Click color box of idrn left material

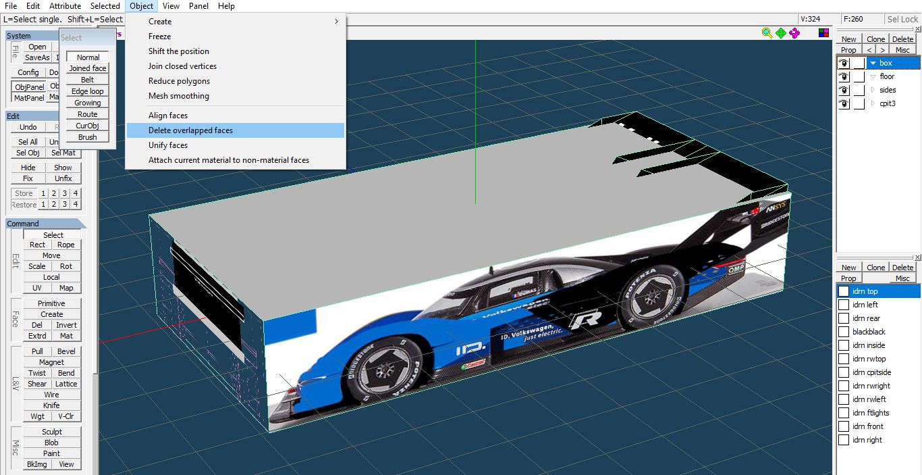coord(844,305)
